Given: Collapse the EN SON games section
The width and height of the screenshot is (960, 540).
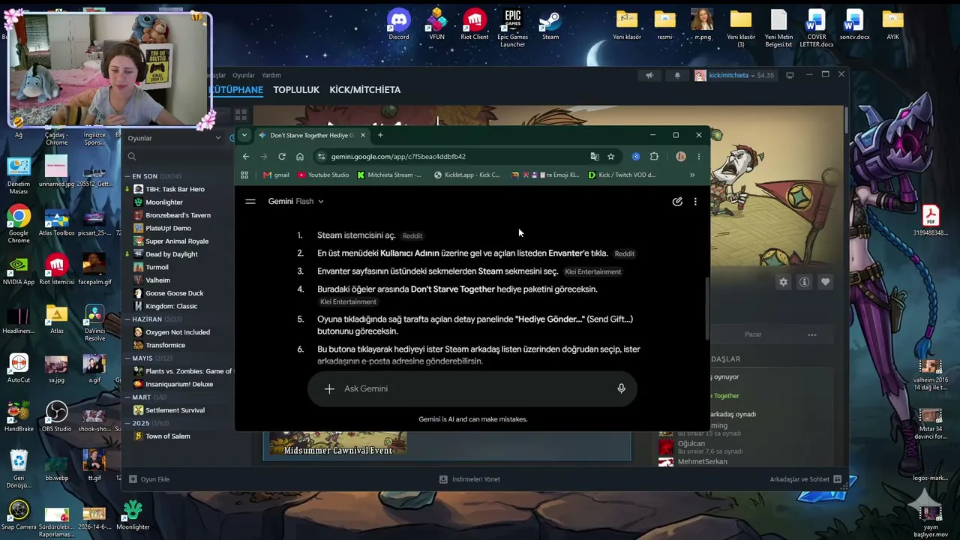Looking at the screenshot, I should point(127,176).
